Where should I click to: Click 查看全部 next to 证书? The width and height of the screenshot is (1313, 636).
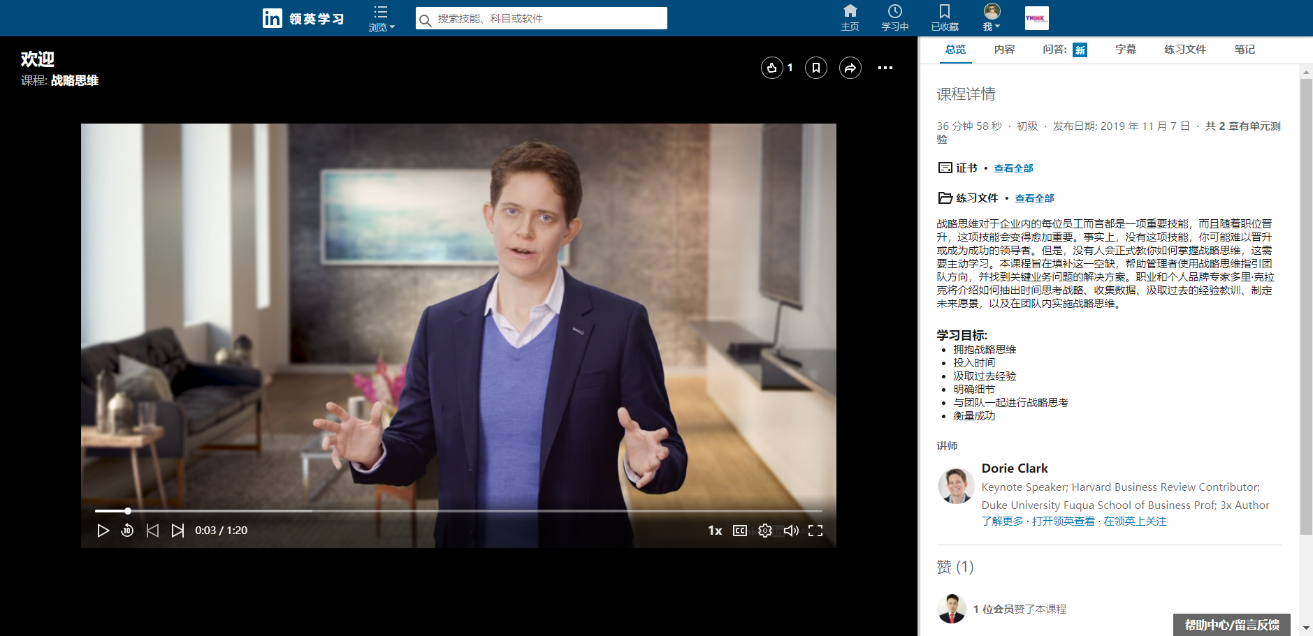[x=1013, y=168]
